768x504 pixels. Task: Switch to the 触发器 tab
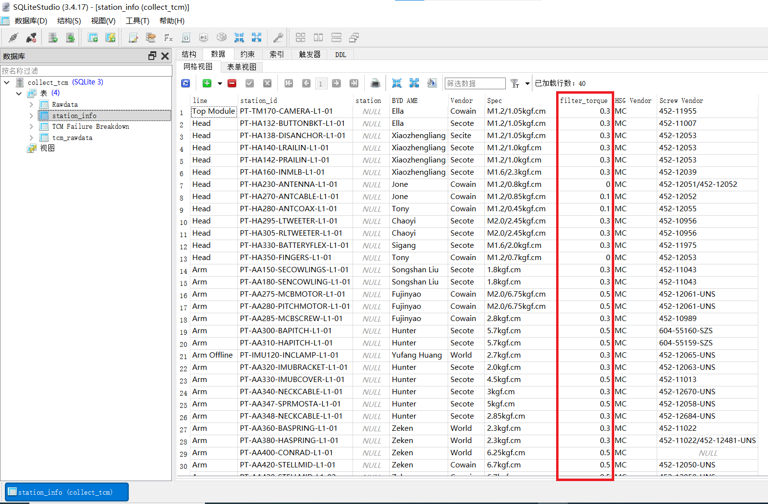310,54
